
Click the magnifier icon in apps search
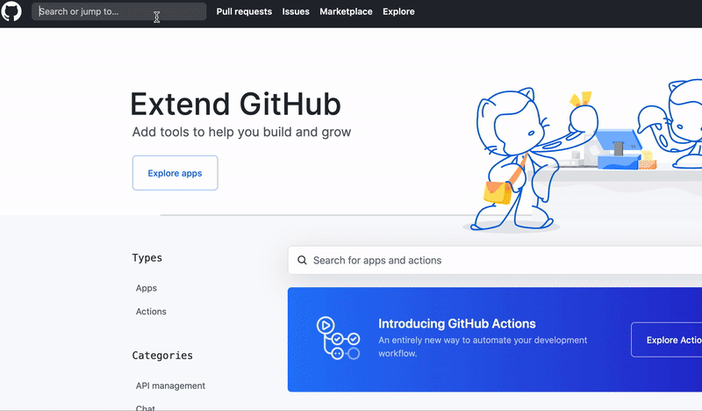pyautogui.click(x=302, y=261)
